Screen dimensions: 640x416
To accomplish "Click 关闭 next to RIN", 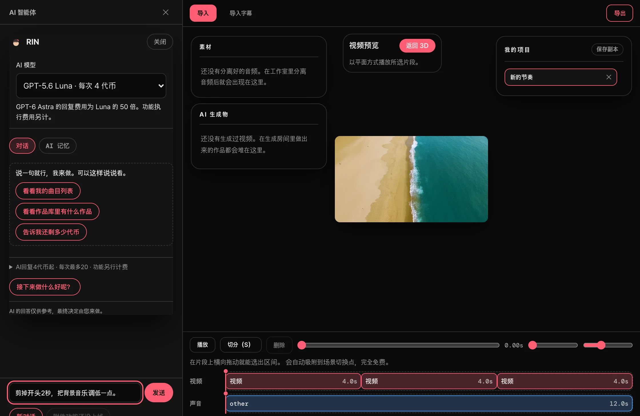I will coord(160,42).
